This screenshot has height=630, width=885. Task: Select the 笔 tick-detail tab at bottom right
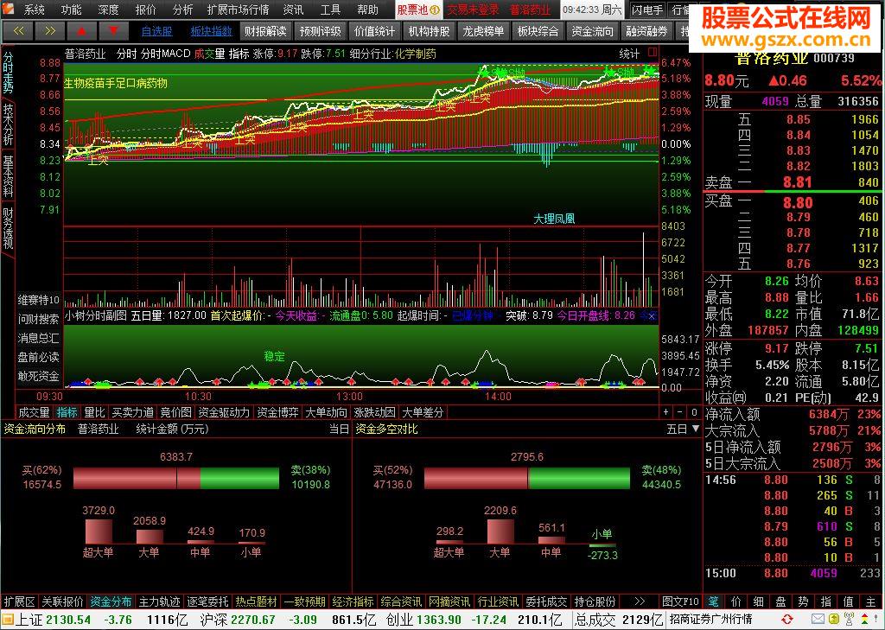[713, 601]
